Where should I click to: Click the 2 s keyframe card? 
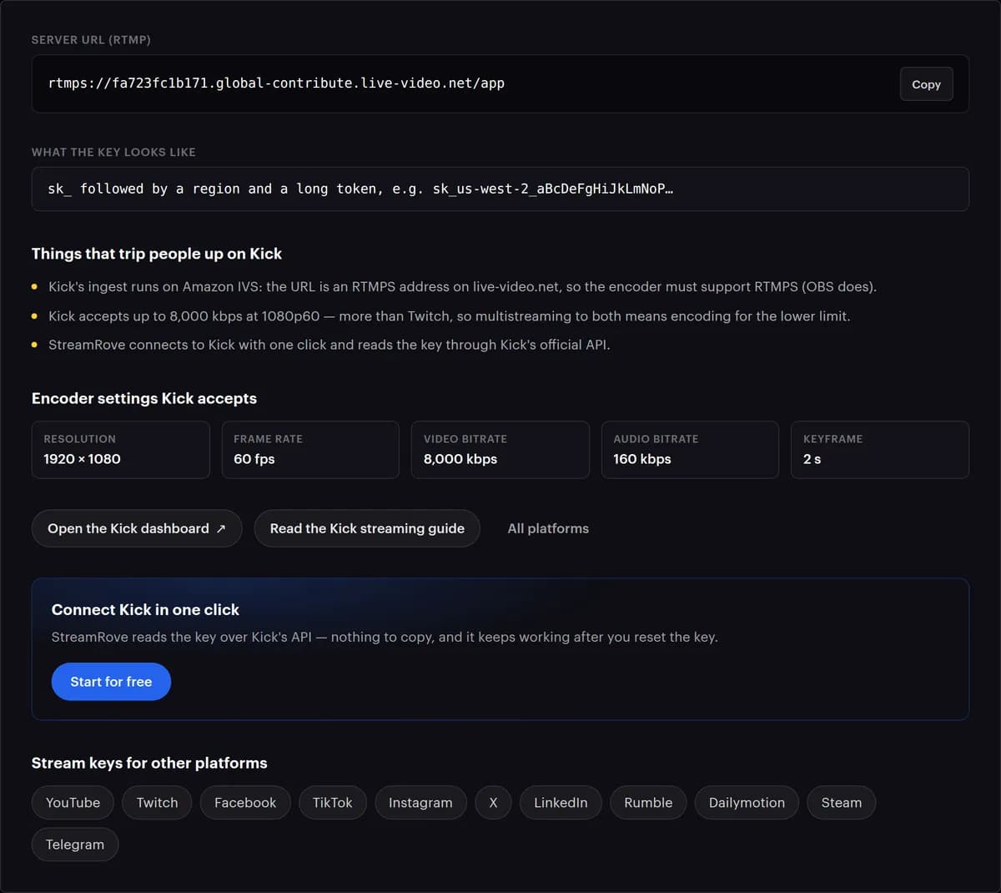coord(880,450)
